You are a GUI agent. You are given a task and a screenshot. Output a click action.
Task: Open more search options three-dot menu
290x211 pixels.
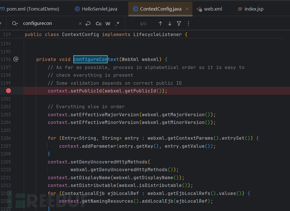[188, 24]
